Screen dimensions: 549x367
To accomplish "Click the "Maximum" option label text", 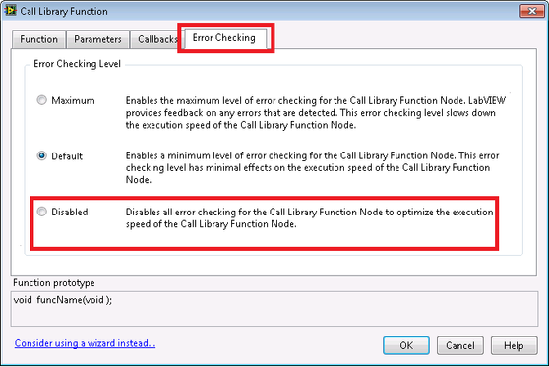I will (73, 101).
